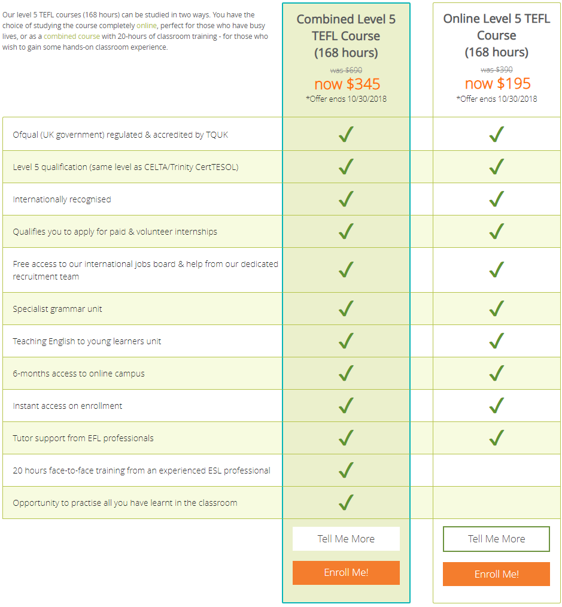Click the Combined course checkmark for Ofqual regulated row
This screenshot has width=562, height=607.
346,134
